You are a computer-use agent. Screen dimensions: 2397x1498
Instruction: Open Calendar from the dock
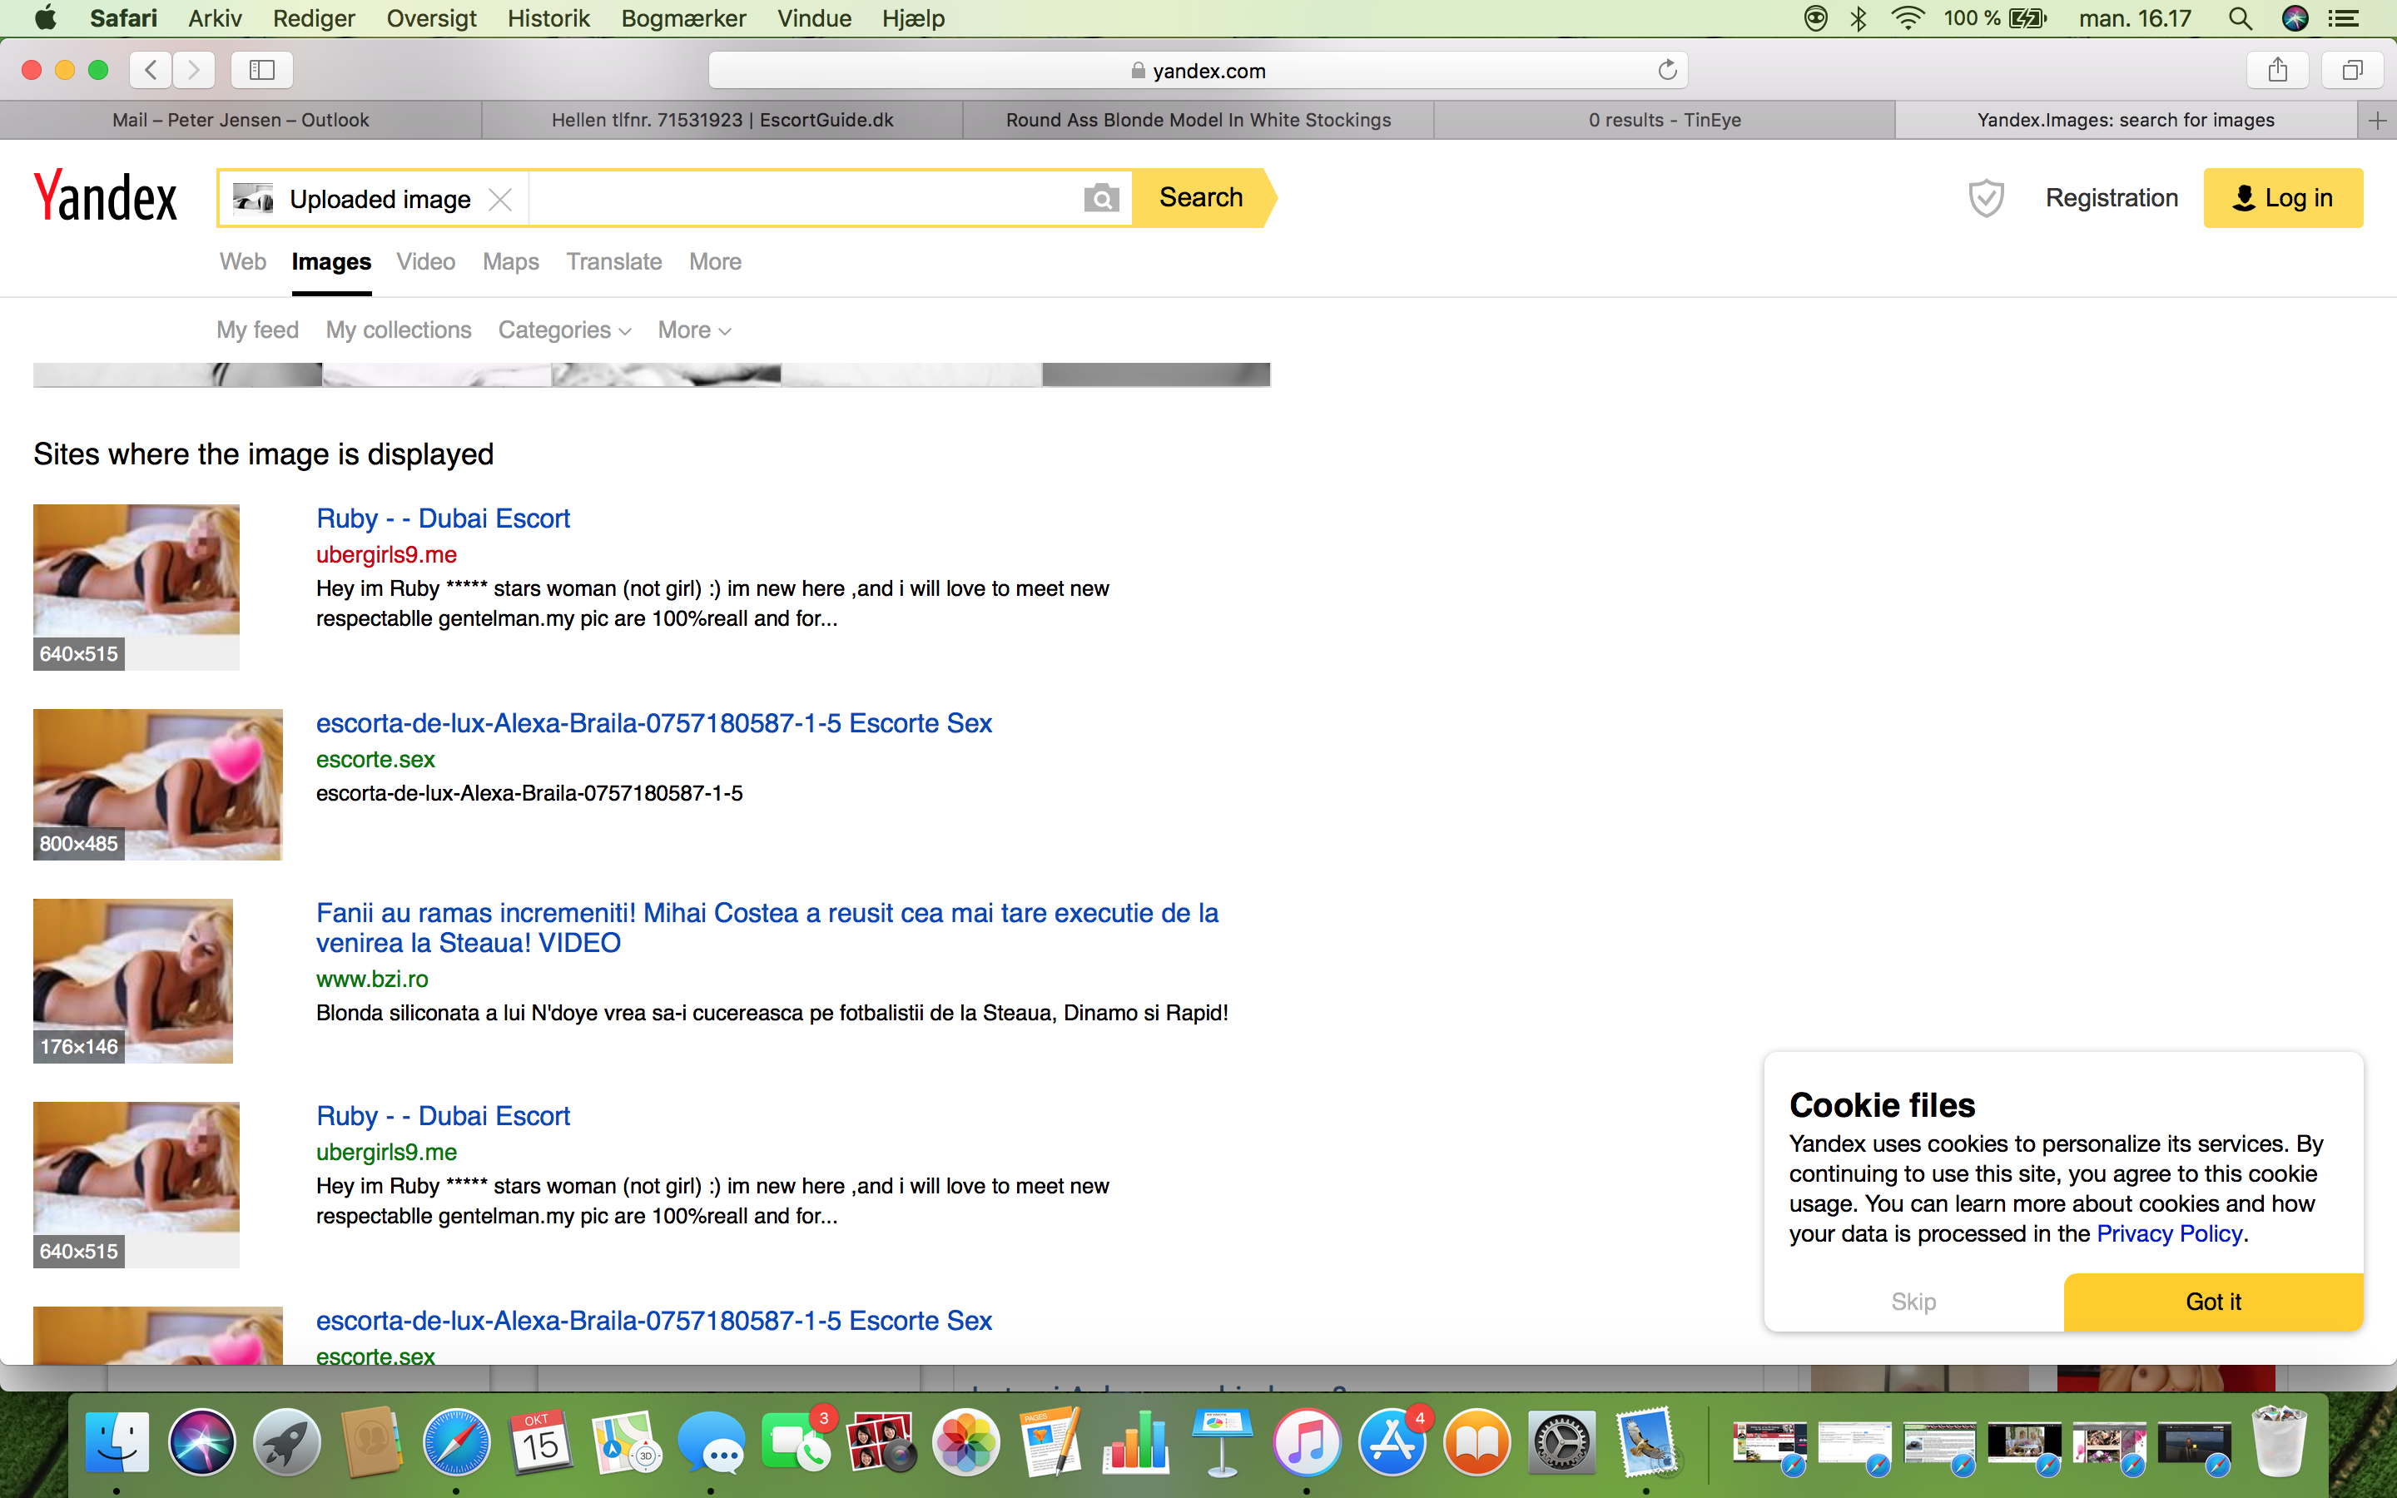click(x=541, y=1442)
